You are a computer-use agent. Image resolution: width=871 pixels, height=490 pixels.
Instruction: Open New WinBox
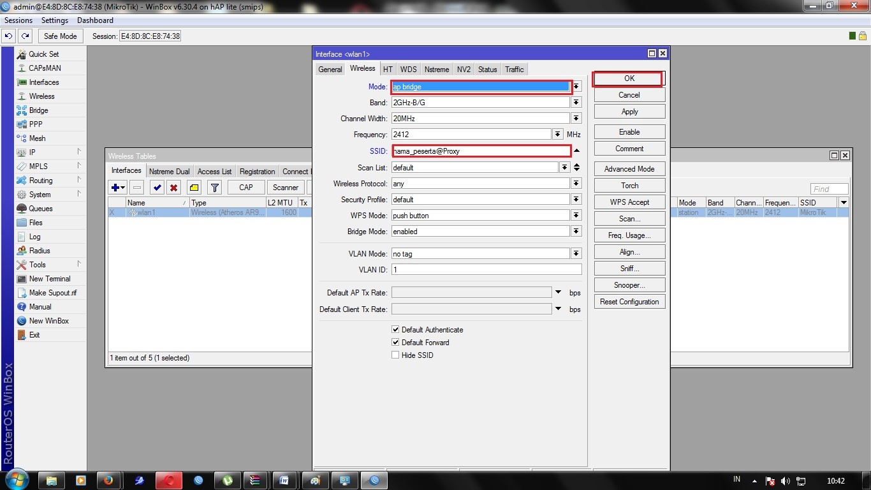point(48,321)
